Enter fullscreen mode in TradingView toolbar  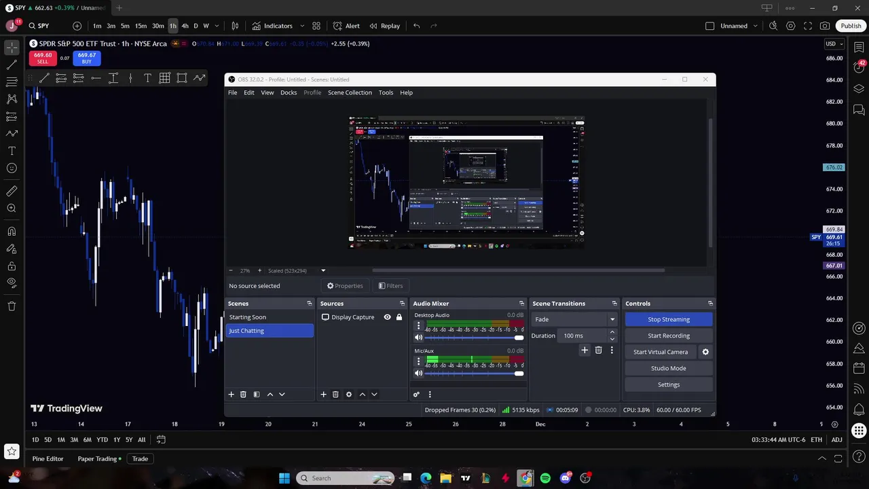(808, 26)
